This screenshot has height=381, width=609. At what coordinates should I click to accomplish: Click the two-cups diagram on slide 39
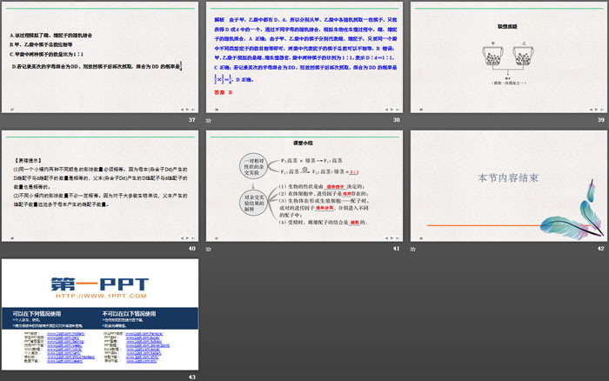pyautogui.click(x=508, y=52)
